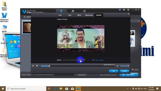Click the Search Subtitle link
Image resolution: width=161 pixels, height=91 pixels.
pos(99,60)
